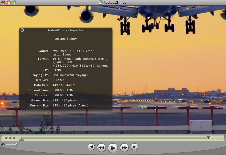The width and height of the screenshot is (226, 155).
Task: Click the Fast Forward button
Action: (x=124, y=148)
